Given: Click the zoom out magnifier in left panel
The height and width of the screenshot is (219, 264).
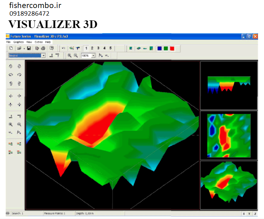Looking at the screenshot, I should pos(19,124).
